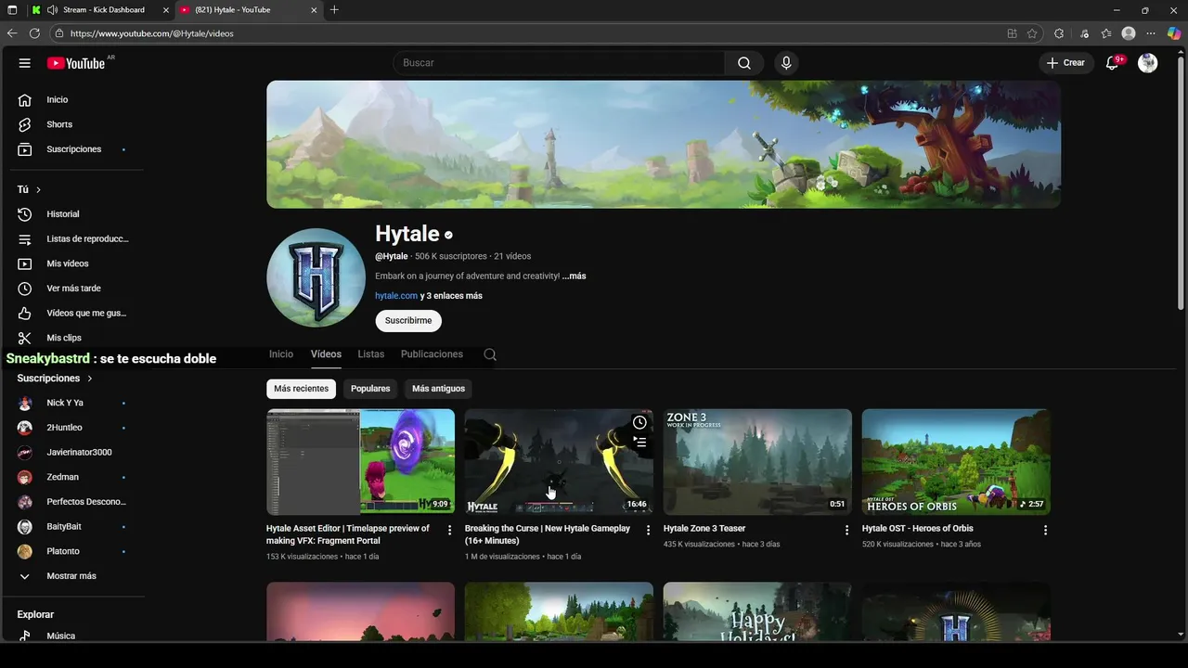Open options menu for Heroes of Orbis video
Viewport: 1188px width, 668px height.
tap(1045, 530)
